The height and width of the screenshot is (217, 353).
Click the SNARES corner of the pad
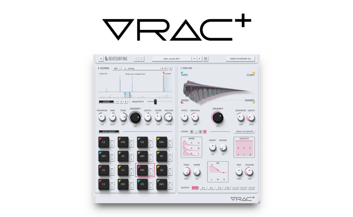click(250, 101)
